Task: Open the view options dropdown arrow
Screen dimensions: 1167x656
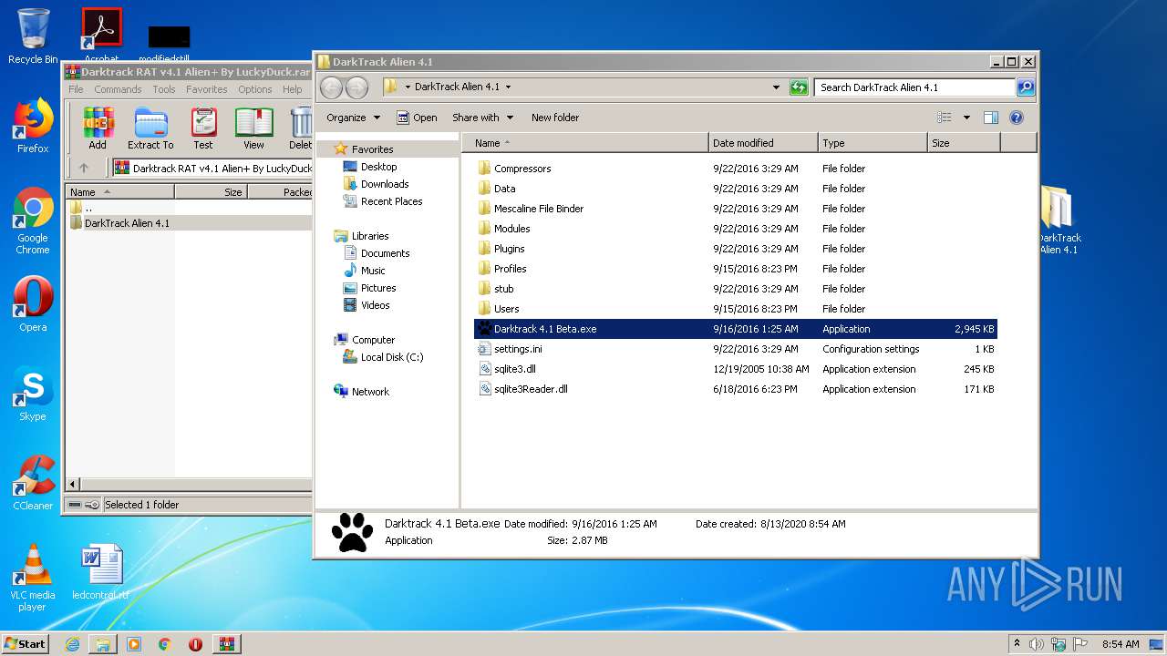Action: [966, 118]
